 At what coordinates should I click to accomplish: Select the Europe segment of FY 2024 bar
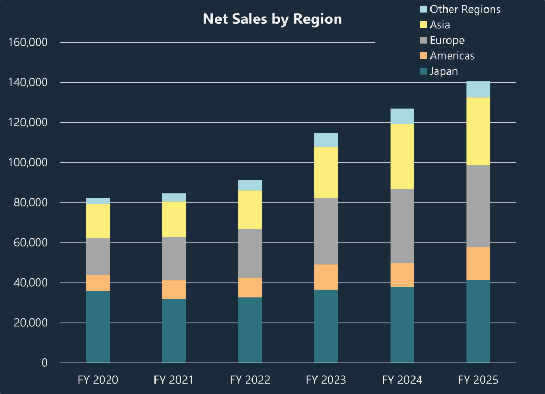(403, 225)
